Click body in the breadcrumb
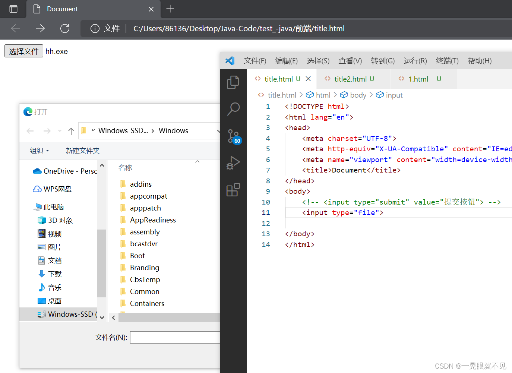This screenshot has height=373, width=512. pyautogui.click(x=358, y=95)
